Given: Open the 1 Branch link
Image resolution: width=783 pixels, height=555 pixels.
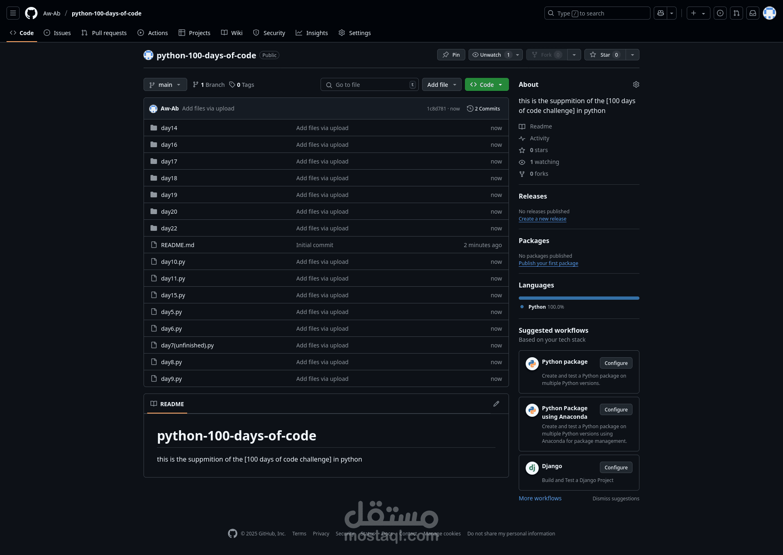Looking at the screenshot, I should pyautogui.click(x=209, y=84).
